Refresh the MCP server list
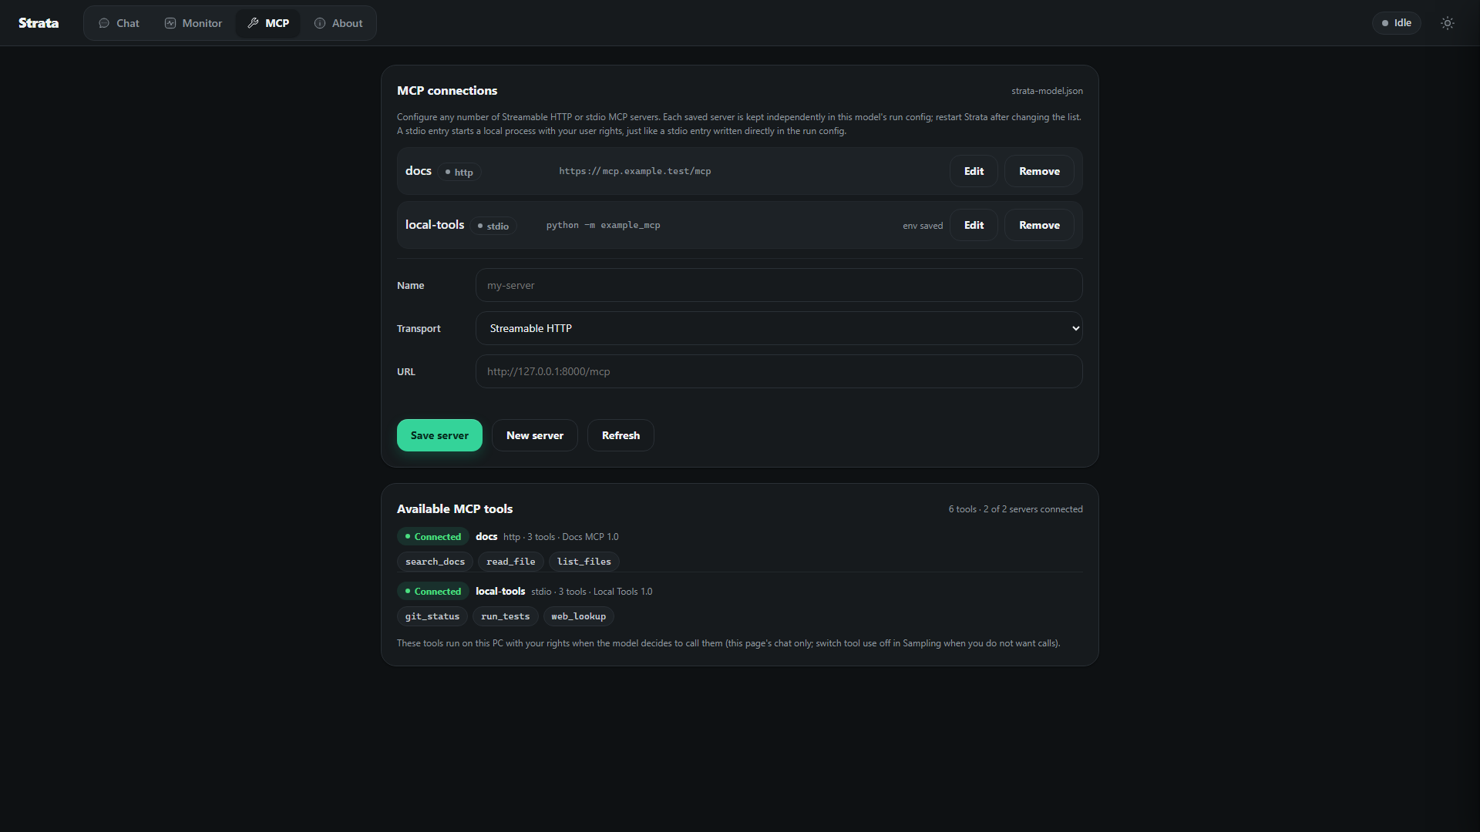This screenshot has width=1480, height=832. tap(621, 435)
